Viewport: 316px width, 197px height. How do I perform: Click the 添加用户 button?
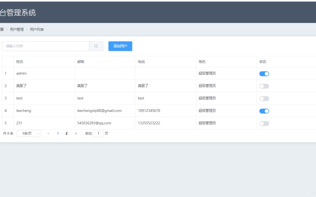(120, 46)
